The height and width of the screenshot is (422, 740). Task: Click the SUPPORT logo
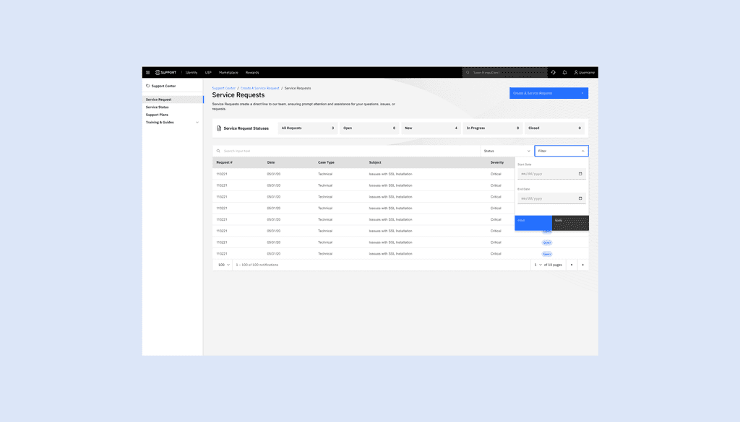tap(165, 73)
